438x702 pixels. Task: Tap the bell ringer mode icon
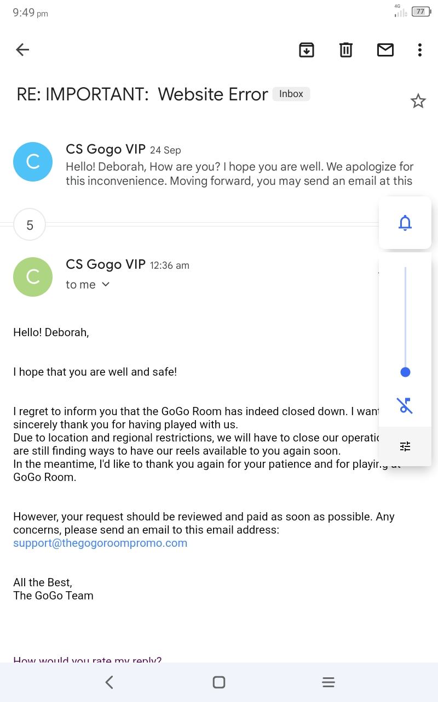(405, 223)
